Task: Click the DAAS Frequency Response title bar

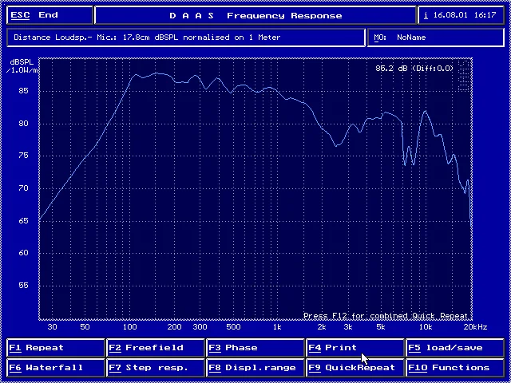Action: (255, 15)
